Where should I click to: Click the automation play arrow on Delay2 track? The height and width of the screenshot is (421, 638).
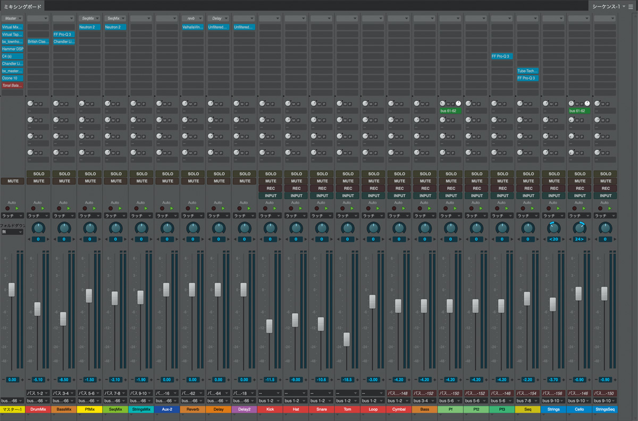249,208
